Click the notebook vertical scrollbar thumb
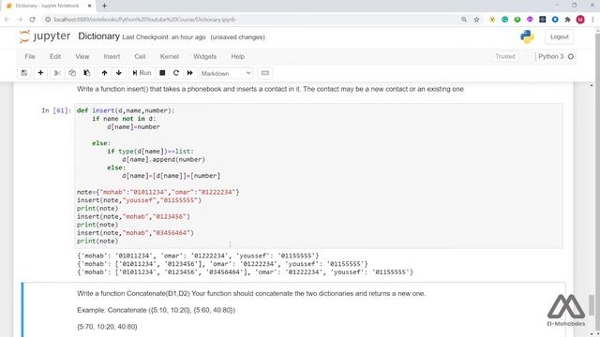The image size is (600, 337). (592, 304)
